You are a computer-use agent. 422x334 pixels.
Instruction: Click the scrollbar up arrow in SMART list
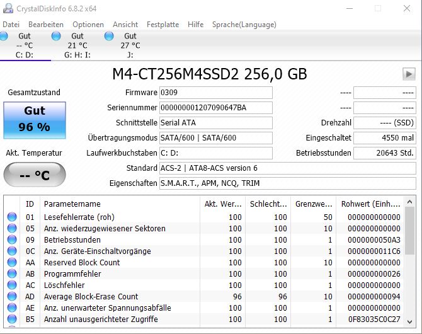[x=409, y=202]
